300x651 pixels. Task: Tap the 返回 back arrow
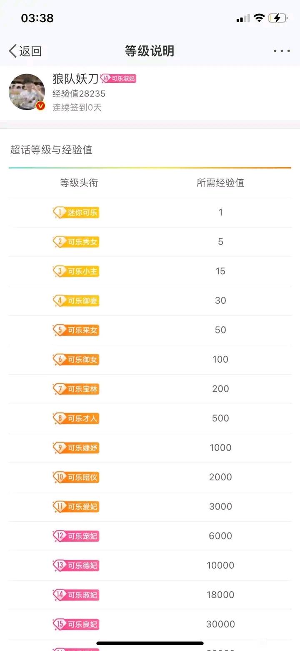click(25, 51)
